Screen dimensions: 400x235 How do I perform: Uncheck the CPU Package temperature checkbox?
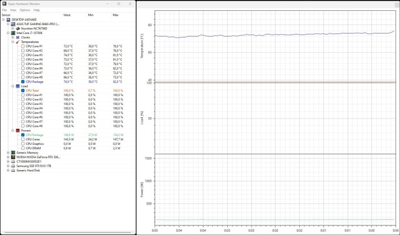click(23, 82)
